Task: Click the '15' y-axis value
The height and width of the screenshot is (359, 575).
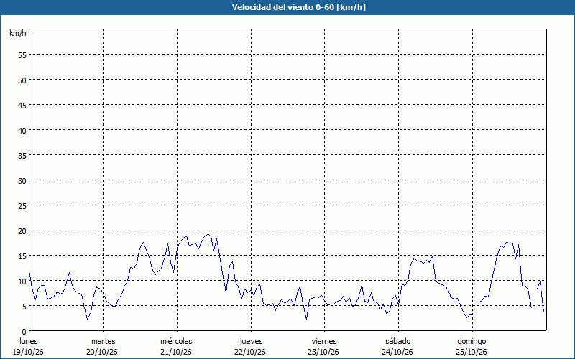Action: [x=22, y=256]
